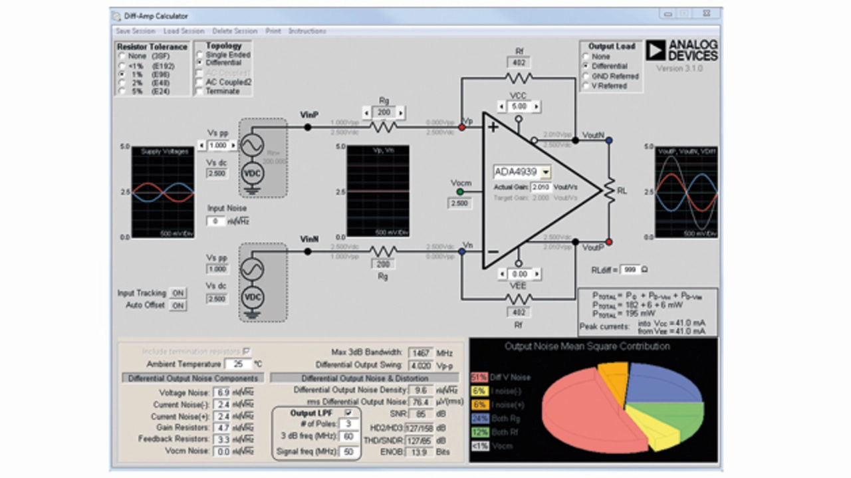
Task: Click the upper Rf feedback resistor symbol
Action: [x=519, y=78]
